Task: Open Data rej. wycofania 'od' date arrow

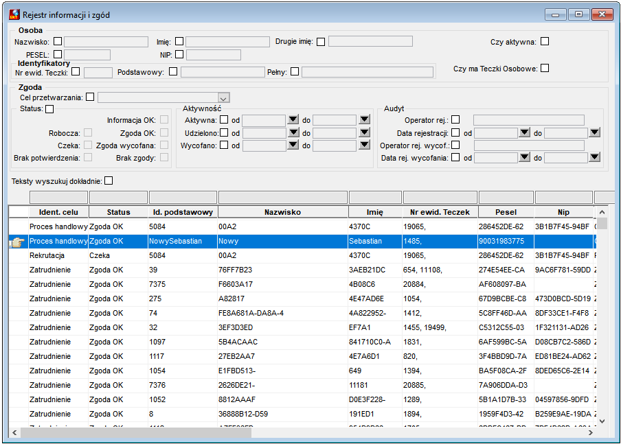Action: 525,157
